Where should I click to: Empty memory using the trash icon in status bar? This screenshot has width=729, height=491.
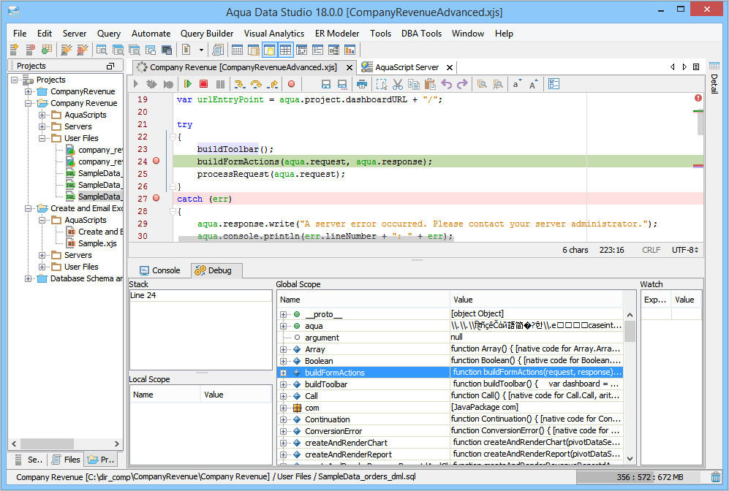tap(716, 477)
